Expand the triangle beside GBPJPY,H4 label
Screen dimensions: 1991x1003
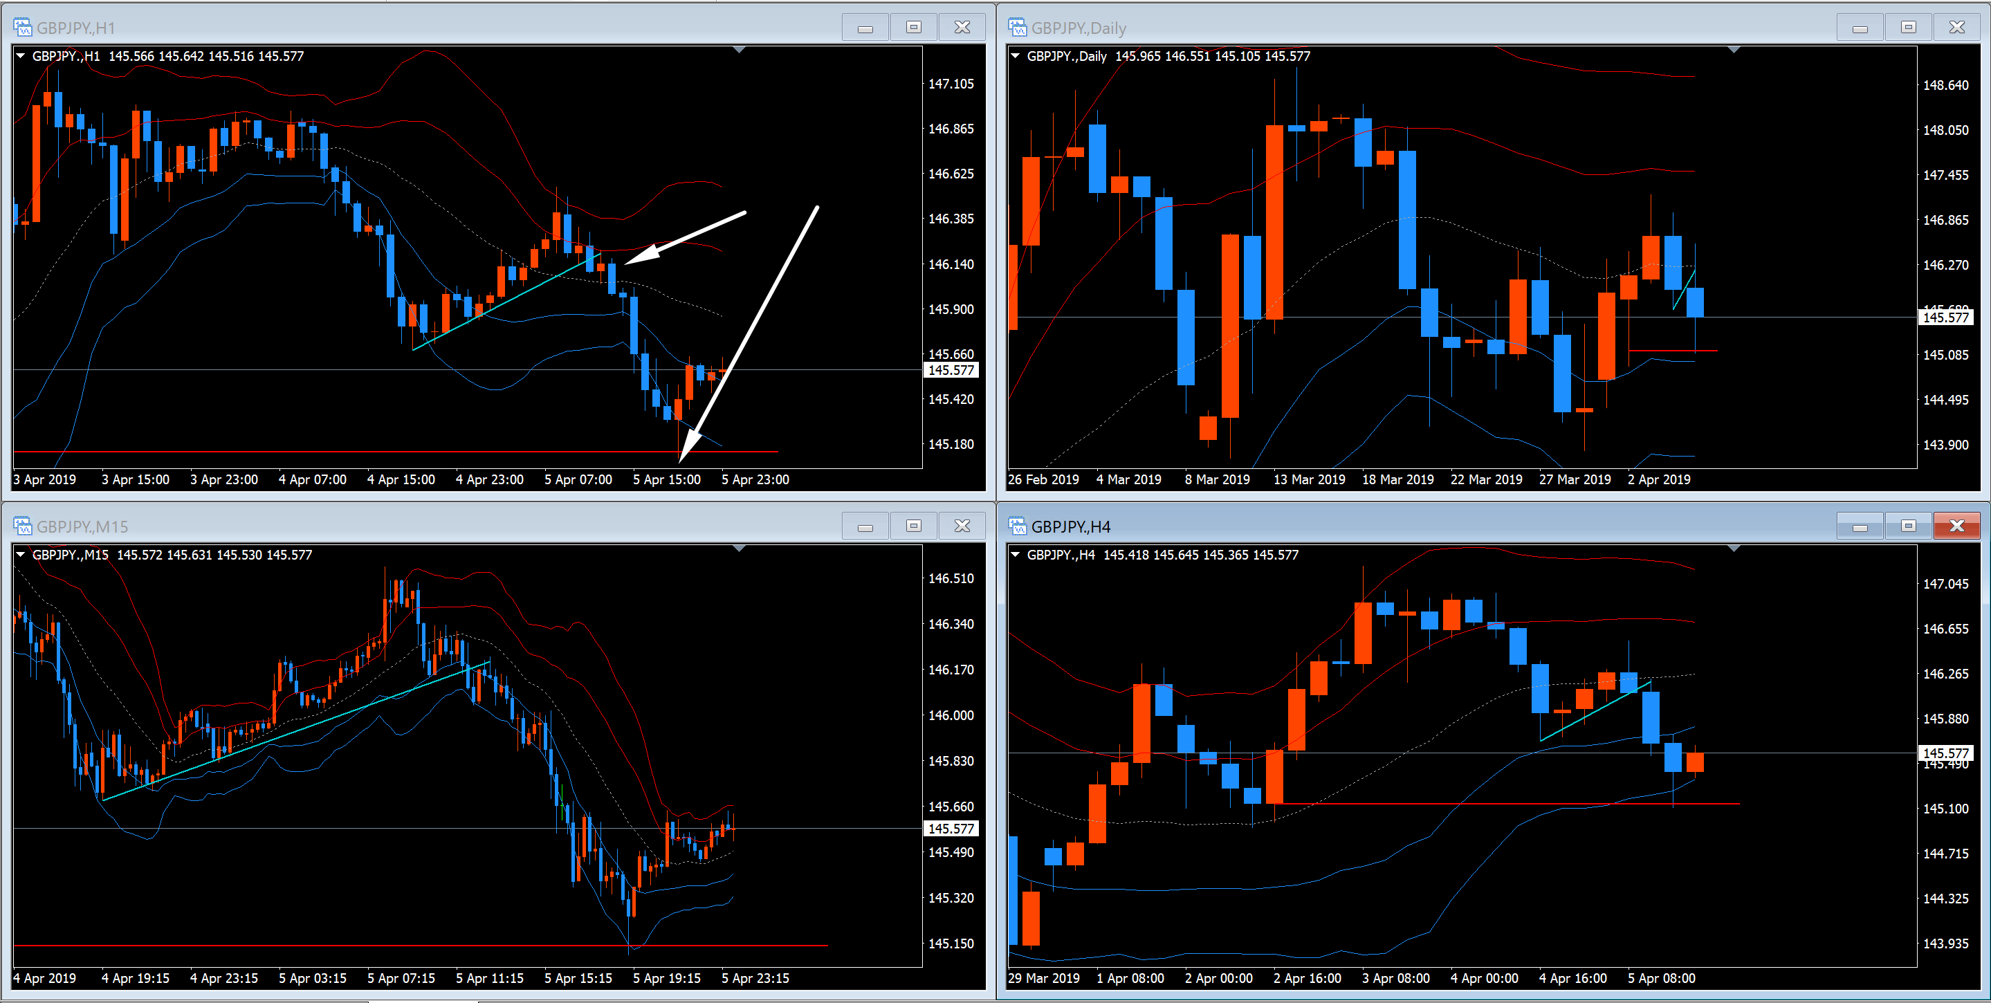tap(1016, 554)
